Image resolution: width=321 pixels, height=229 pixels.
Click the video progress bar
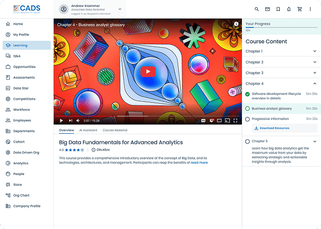click(x=147, y=116)
